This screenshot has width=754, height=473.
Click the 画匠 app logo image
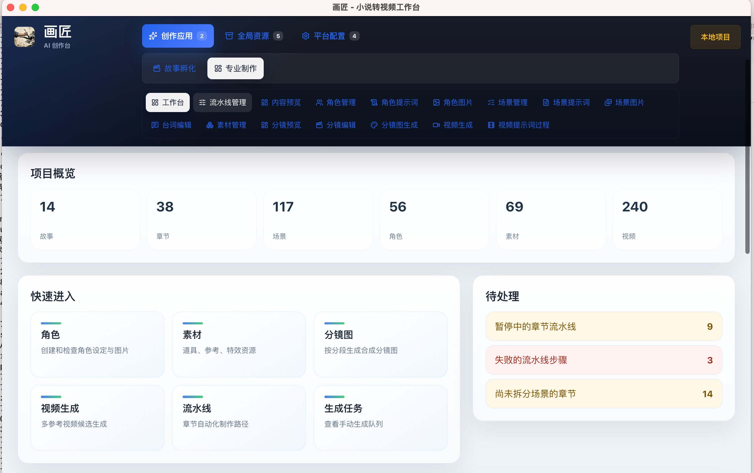coord(24,37)
